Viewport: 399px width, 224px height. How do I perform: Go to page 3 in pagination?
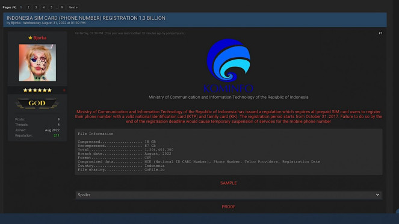click(36, 7)
